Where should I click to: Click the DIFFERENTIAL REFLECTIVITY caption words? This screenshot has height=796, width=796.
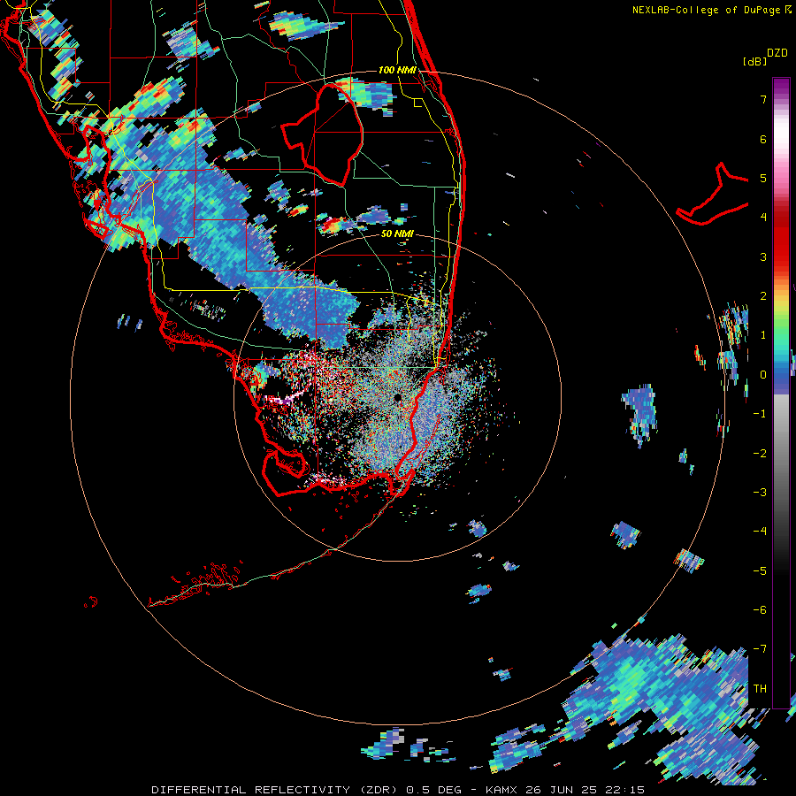point(251,790)
